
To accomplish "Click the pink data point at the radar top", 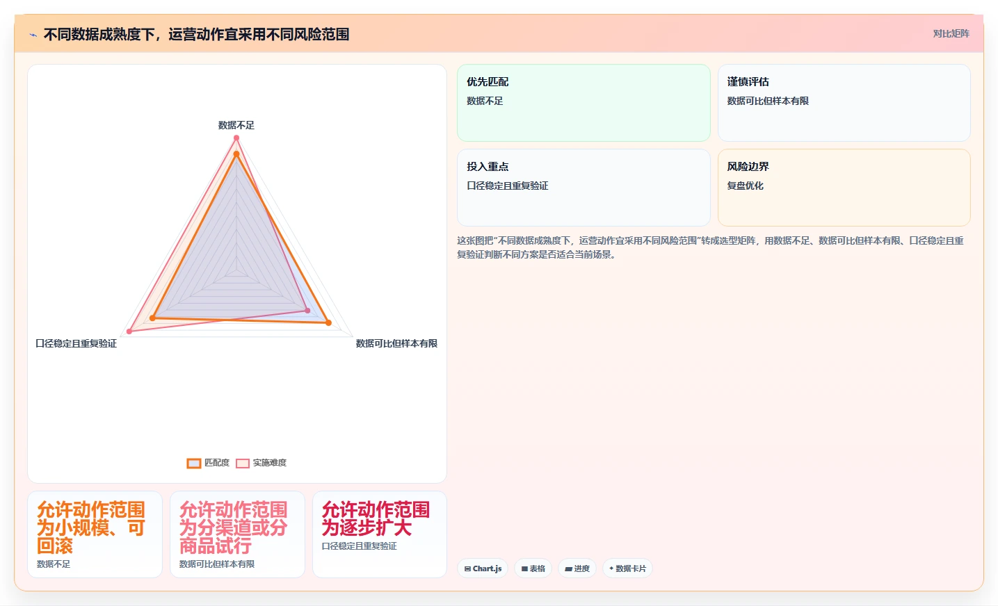I will [236, 138].
